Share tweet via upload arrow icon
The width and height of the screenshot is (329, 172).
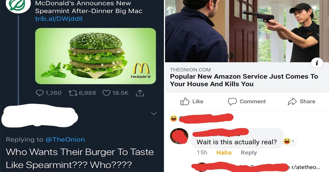pyautogui.click(x=140, y=93)
